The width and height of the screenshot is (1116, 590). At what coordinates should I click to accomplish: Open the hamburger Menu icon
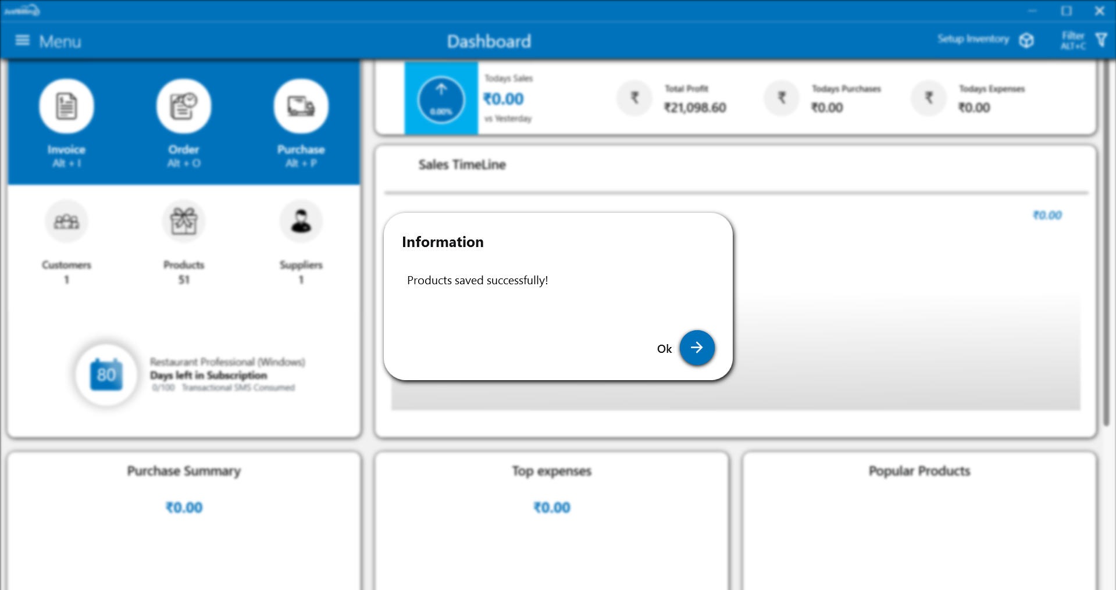point(22,41)
